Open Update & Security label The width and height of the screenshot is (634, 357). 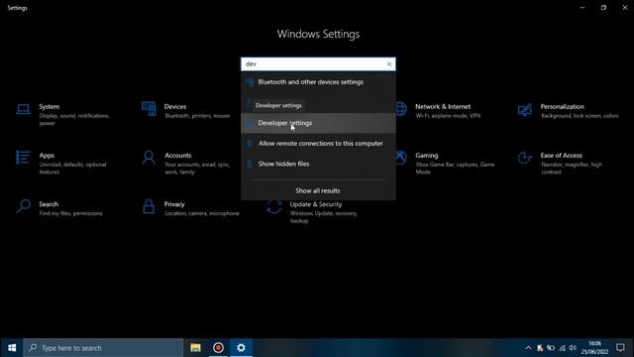pos(316,204)
